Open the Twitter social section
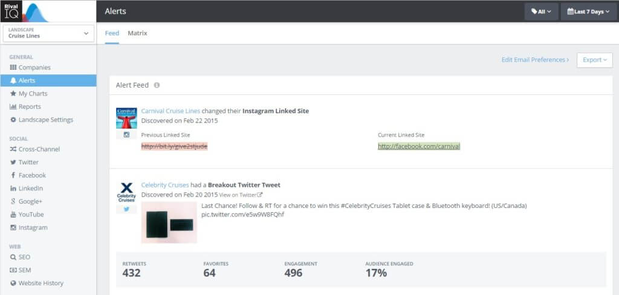The image size is (619, 295). point(28,163)
